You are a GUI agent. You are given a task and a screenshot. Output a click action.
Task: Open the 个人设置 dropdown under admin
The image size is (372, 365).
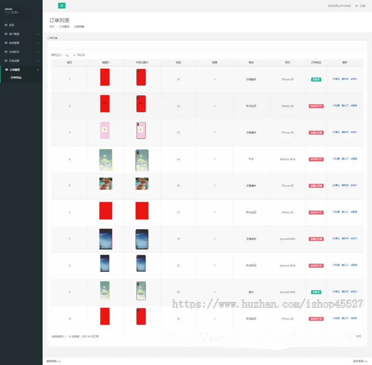(x=12, y=12)
